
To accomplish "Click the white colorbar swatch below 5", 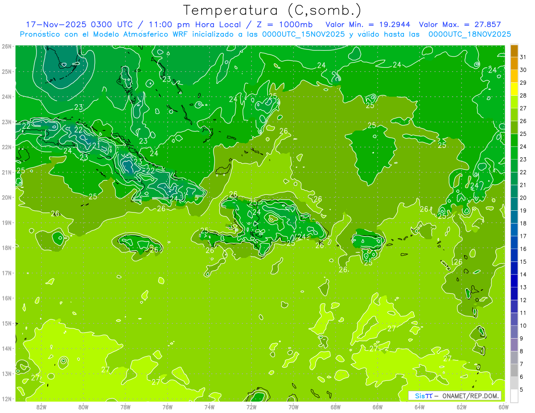I will tap(514, 396).
